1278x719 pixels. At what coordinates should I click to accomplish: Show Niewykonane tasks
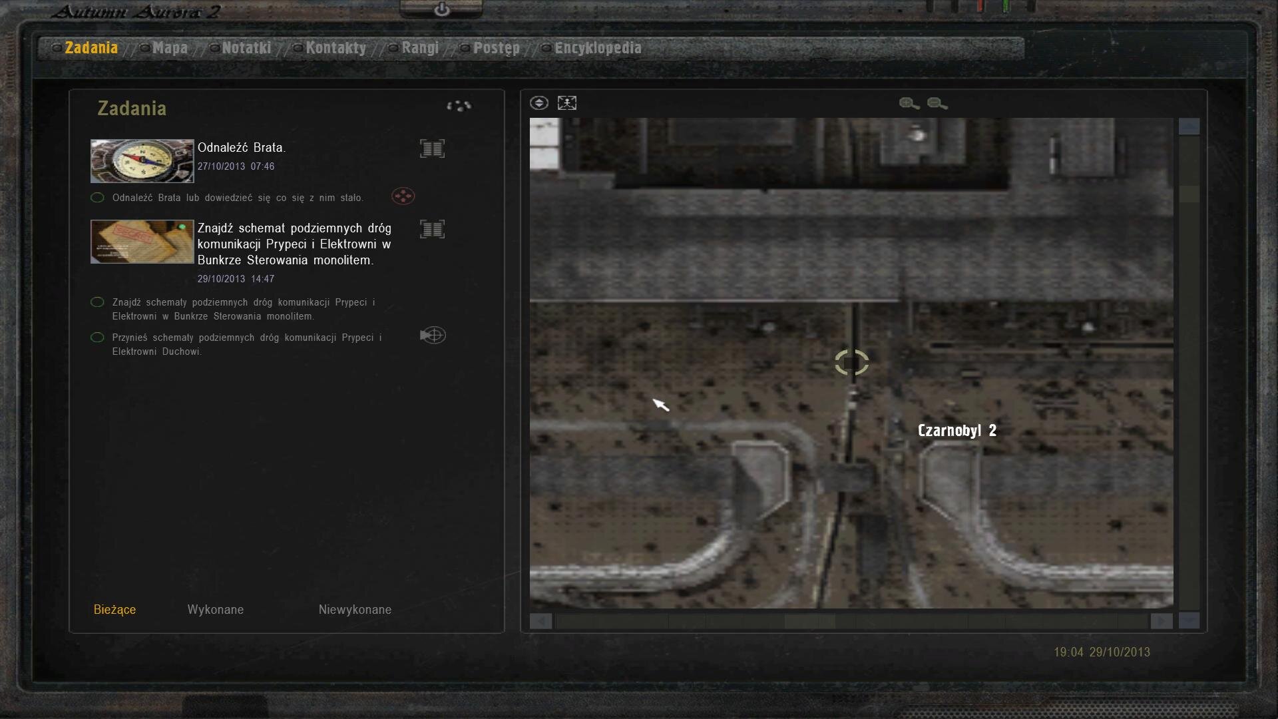(355, 610)
